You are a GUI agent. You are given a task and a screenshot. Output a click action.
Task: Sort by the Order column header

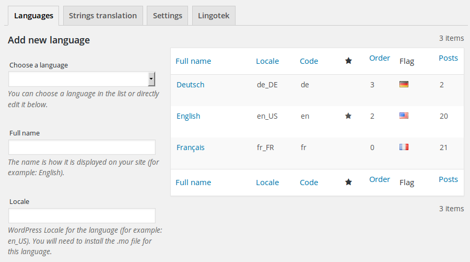pos(380,58)
